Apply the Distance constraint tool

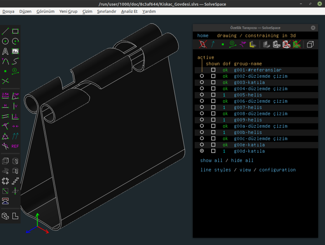tap(5, 96)
